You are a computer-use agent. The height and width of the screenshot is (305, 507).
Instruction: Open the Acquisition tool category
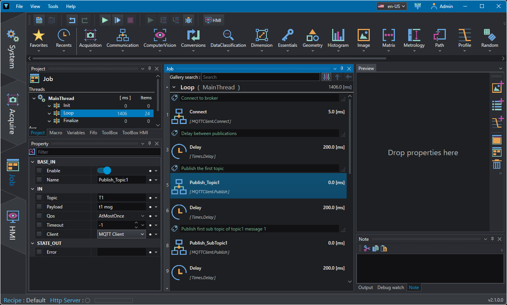coord(90,38)
